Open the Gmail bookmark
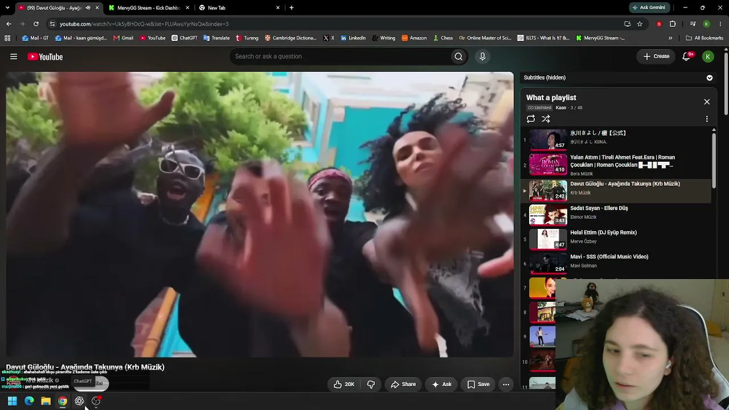Image resolution: width=729 pixels, height=410 pixels. point(123,38)
